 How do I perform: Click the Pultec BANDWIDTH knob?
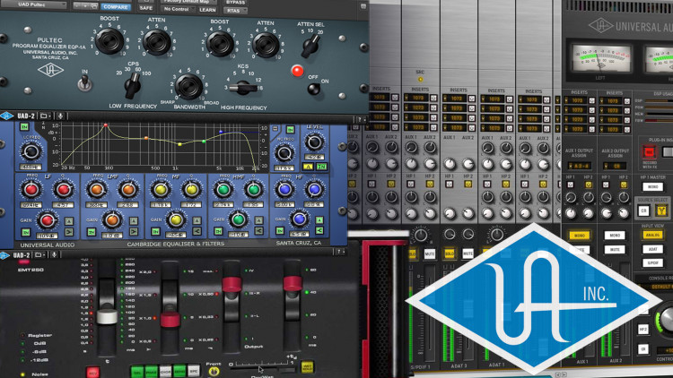tap(189, 86)
